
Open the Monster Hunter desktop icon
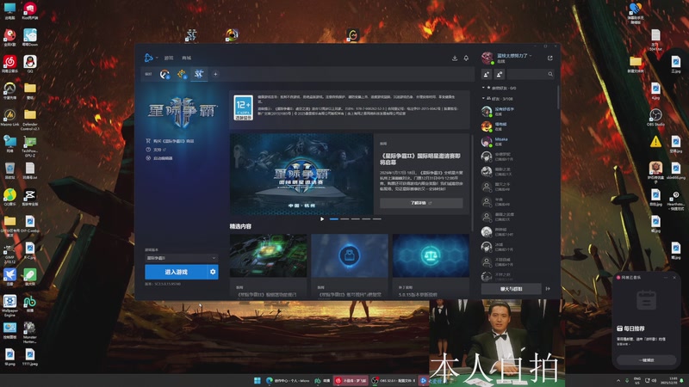[30, 332]
